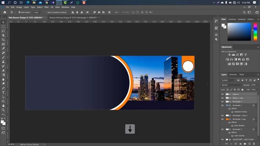This screenshot has height=146, width=260.
Task: Select the Gradient tool
Action: (x=3, y=75)
